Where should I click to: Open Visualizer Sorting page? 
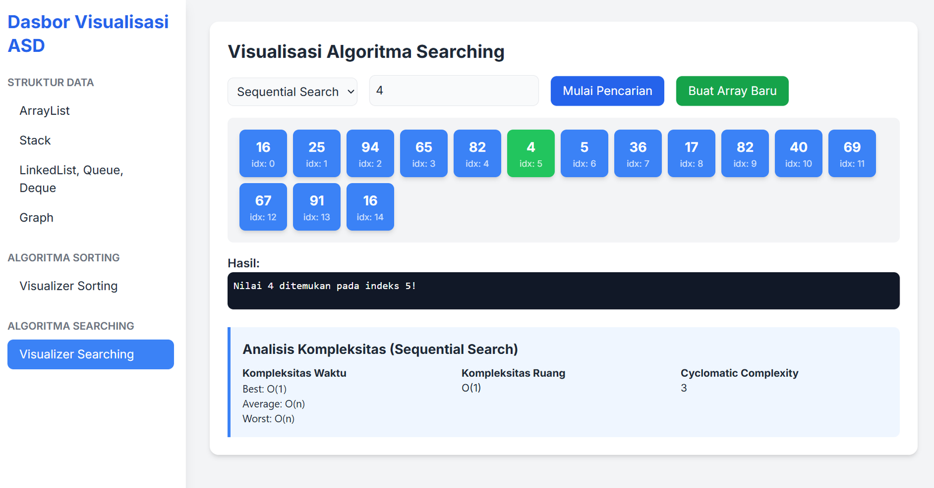point(68,286)
